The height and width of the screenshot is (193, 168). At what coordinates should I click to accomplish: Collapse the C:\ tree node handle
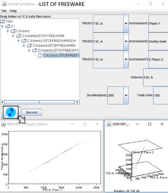[2, 26]
